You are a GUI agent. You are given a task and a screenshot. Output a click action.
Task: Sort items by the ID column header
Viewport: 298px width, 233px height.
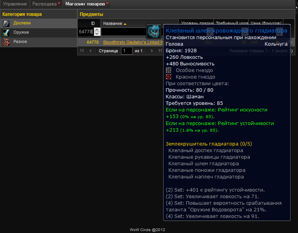[89, 23]
